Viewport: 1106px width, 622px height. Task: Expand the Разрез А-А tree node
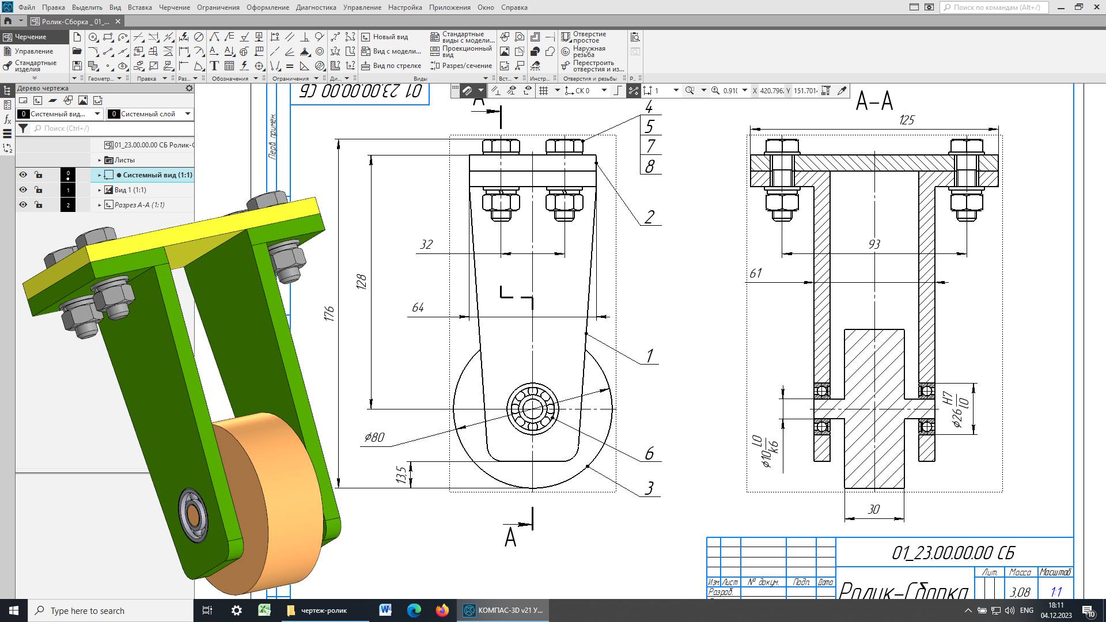(100, 205)
